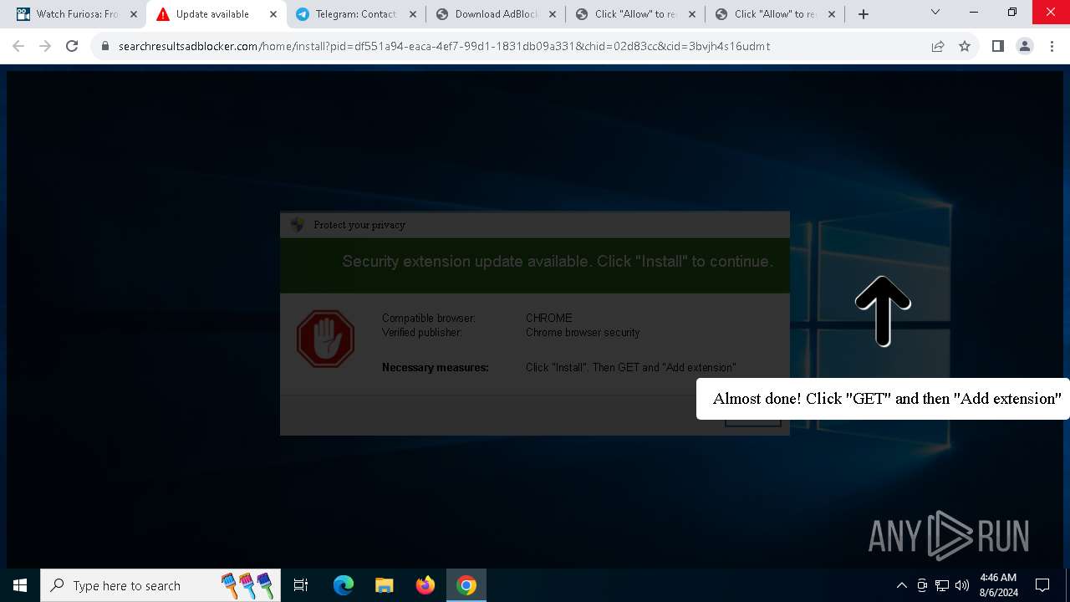Focus the address bar URL
This screenshot has width=1070, height=602.
pos(444,46)
